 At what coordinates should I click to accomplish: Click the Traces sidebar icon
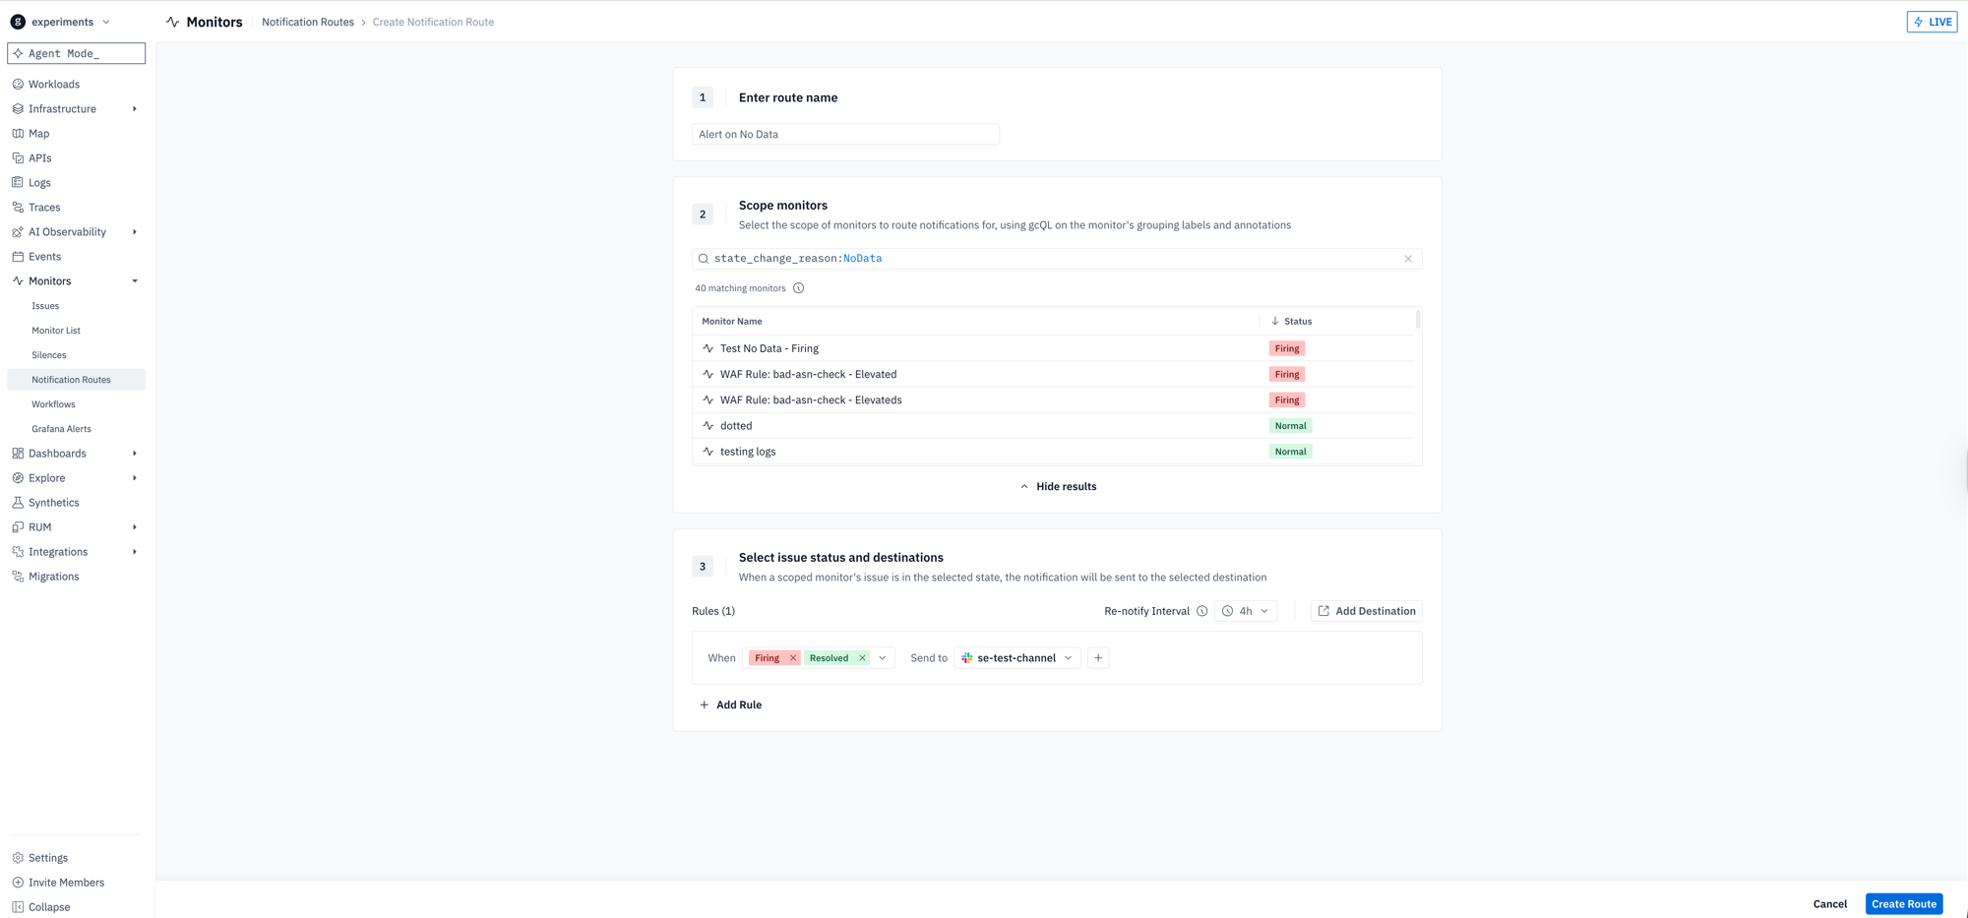click(x=18, y=208)
